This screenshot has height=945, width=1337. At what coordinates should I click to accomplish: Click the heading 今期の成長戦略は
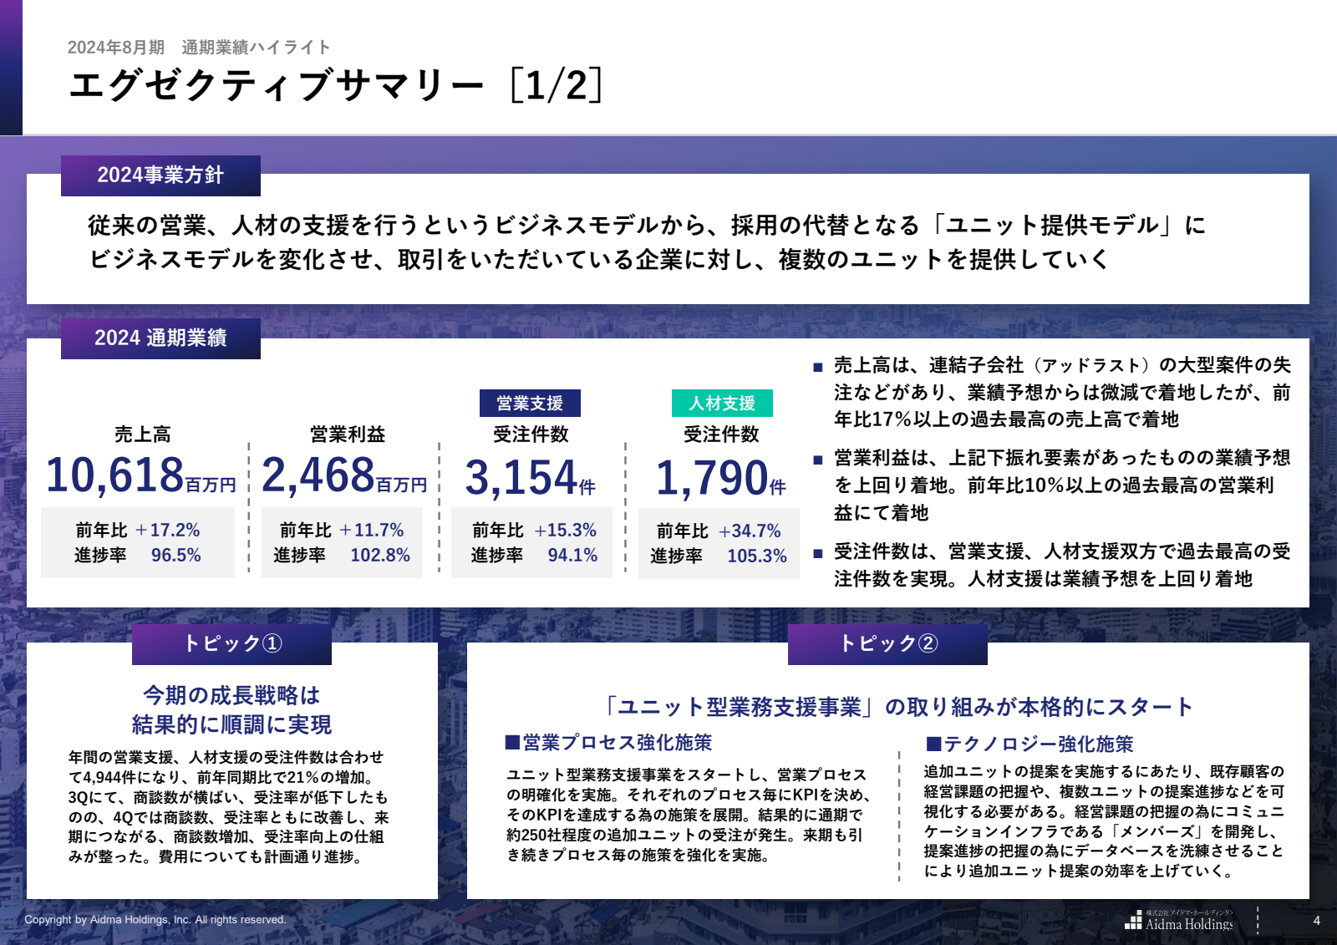231,695
